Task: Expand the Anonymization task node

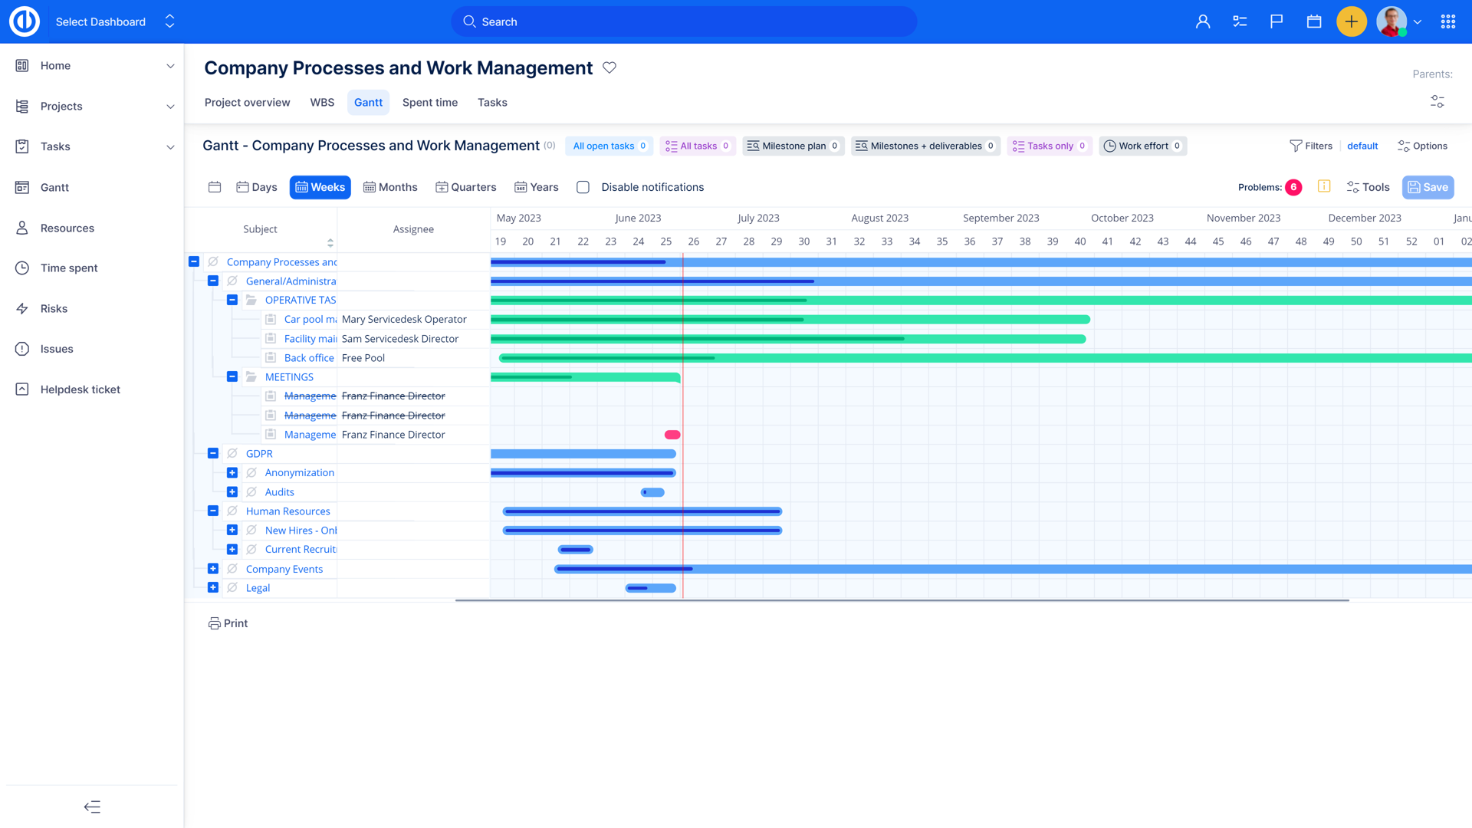Action: click(232, 472)
